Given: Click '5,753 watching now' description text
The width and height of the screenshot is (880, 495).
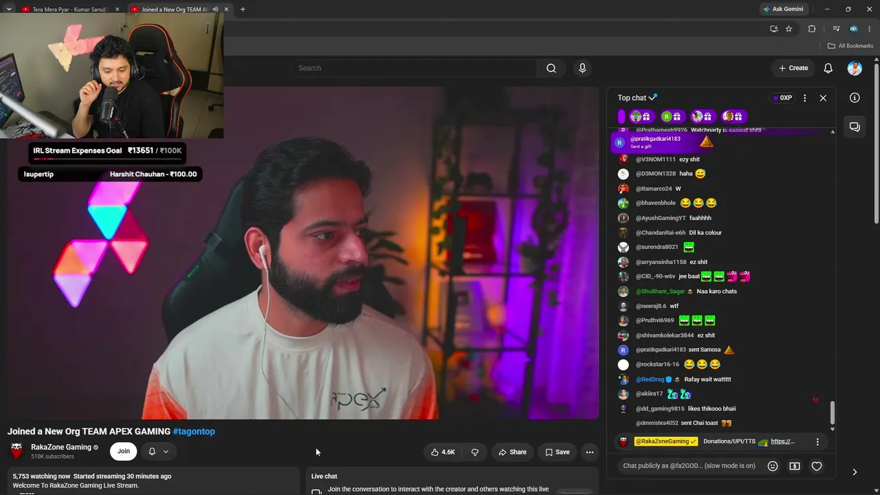Looking at the screenshot, I should (42, 476).
